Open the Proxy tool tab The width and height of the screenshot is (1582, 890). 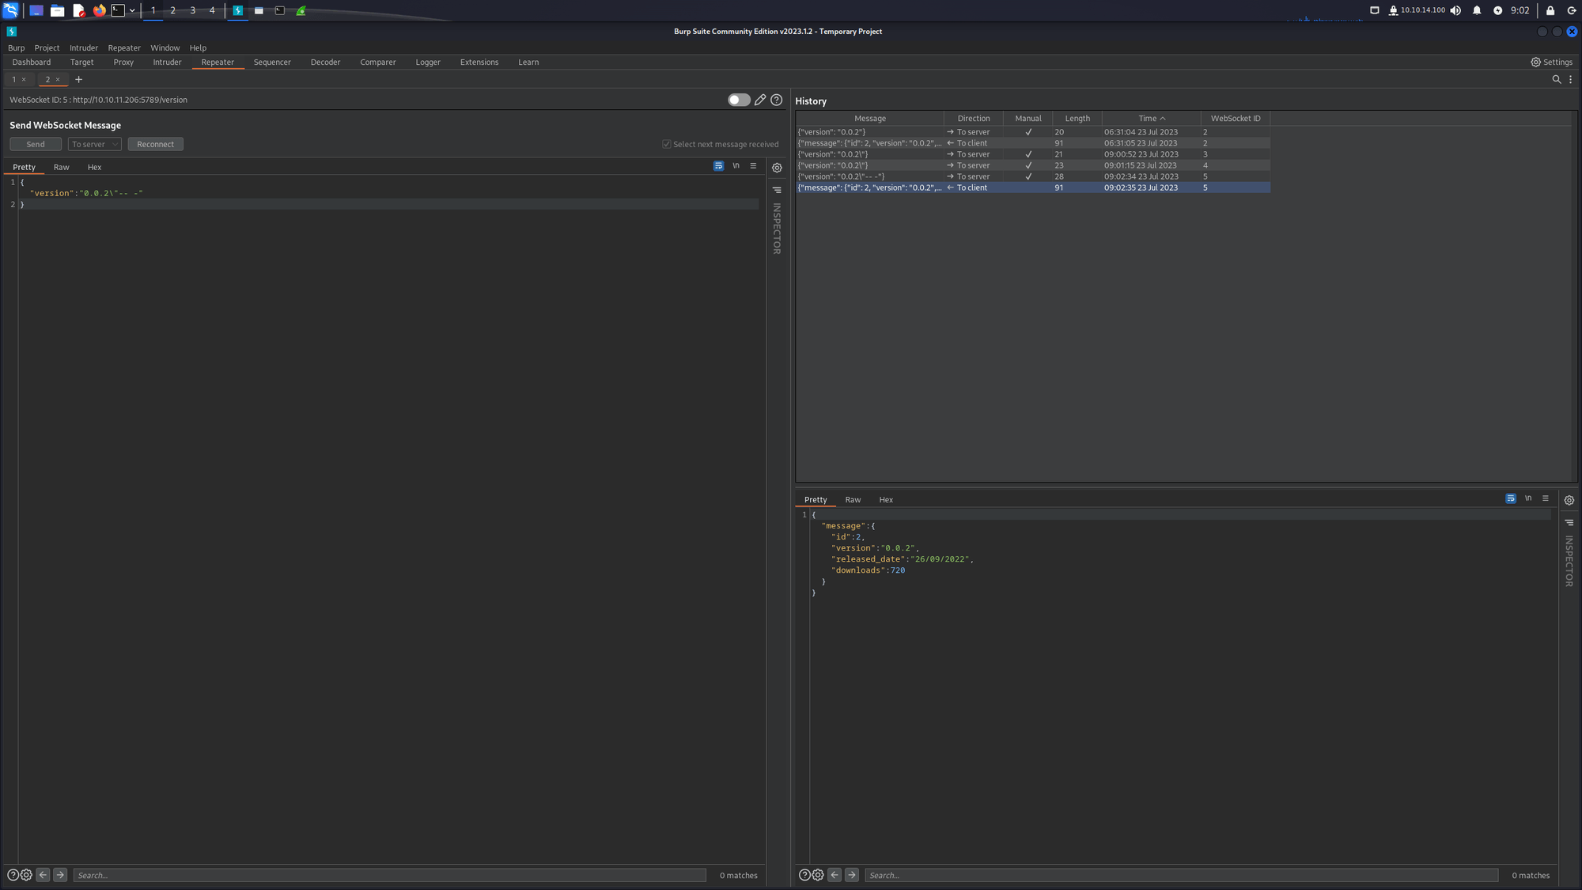(x=123, y=62)
